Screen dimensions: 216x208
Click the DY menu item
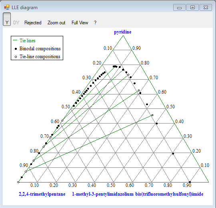tap(16, 23)
